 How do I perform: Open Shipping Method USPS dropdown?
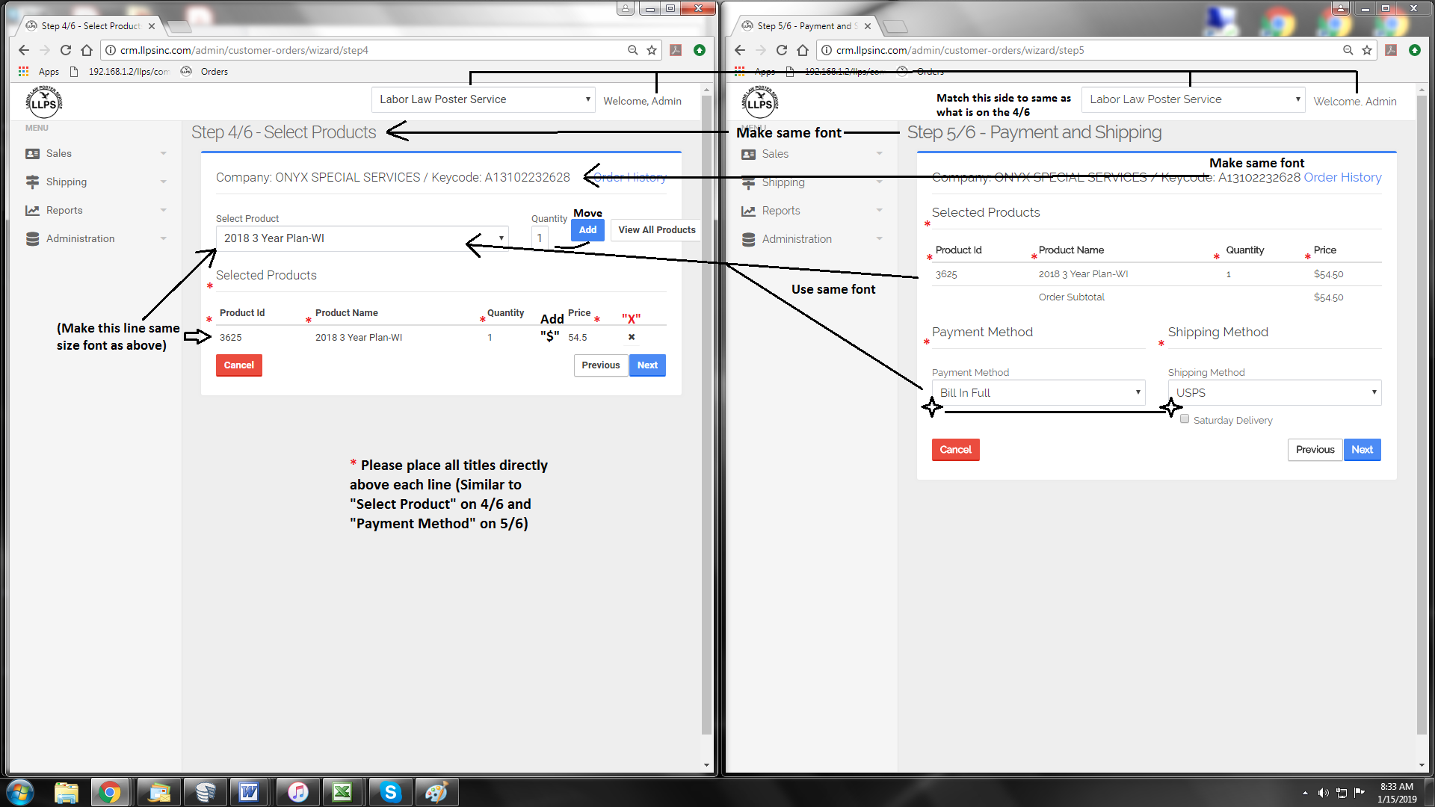(x=1274, y=392)
